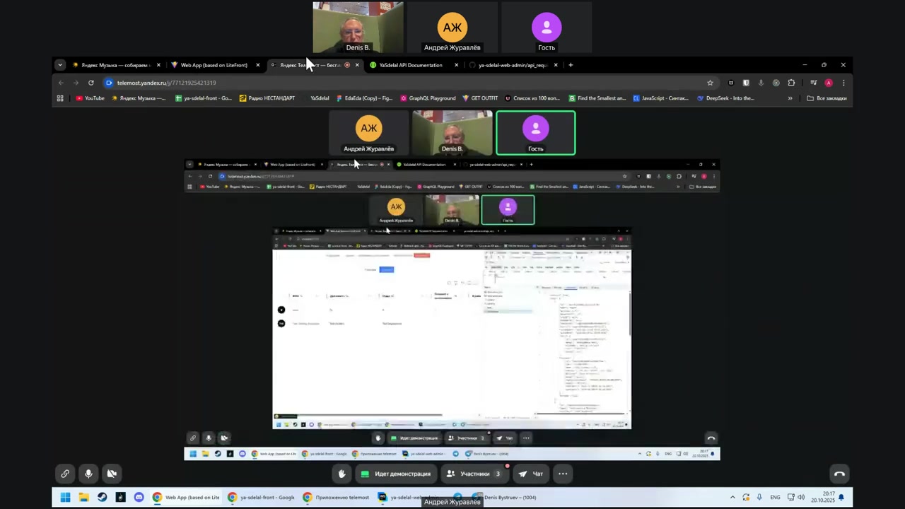Open the three-dot more options menu
905x509 pixels.
coord(563,474)
